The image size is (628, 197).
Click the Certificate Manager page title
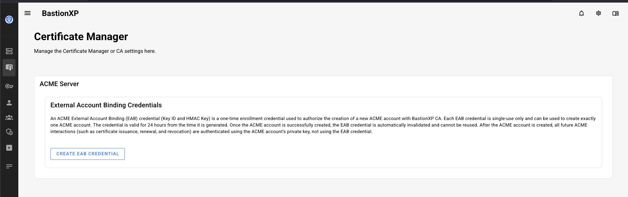coord(81,37)
